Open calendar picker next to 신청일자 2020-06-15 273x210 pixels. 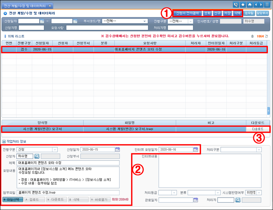[x=118, y=149]
